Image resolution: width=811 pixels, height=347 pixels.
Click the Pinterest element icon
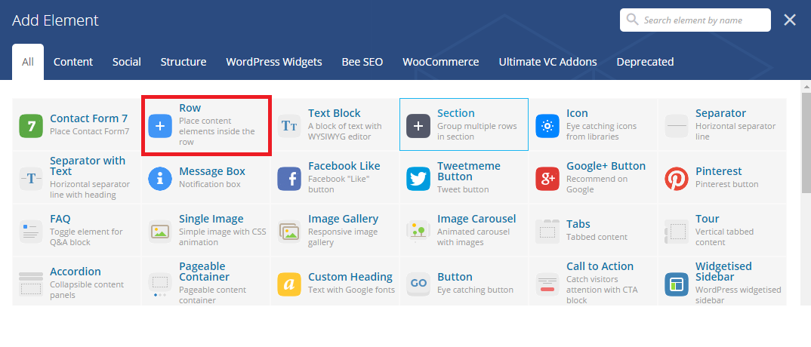677,178
